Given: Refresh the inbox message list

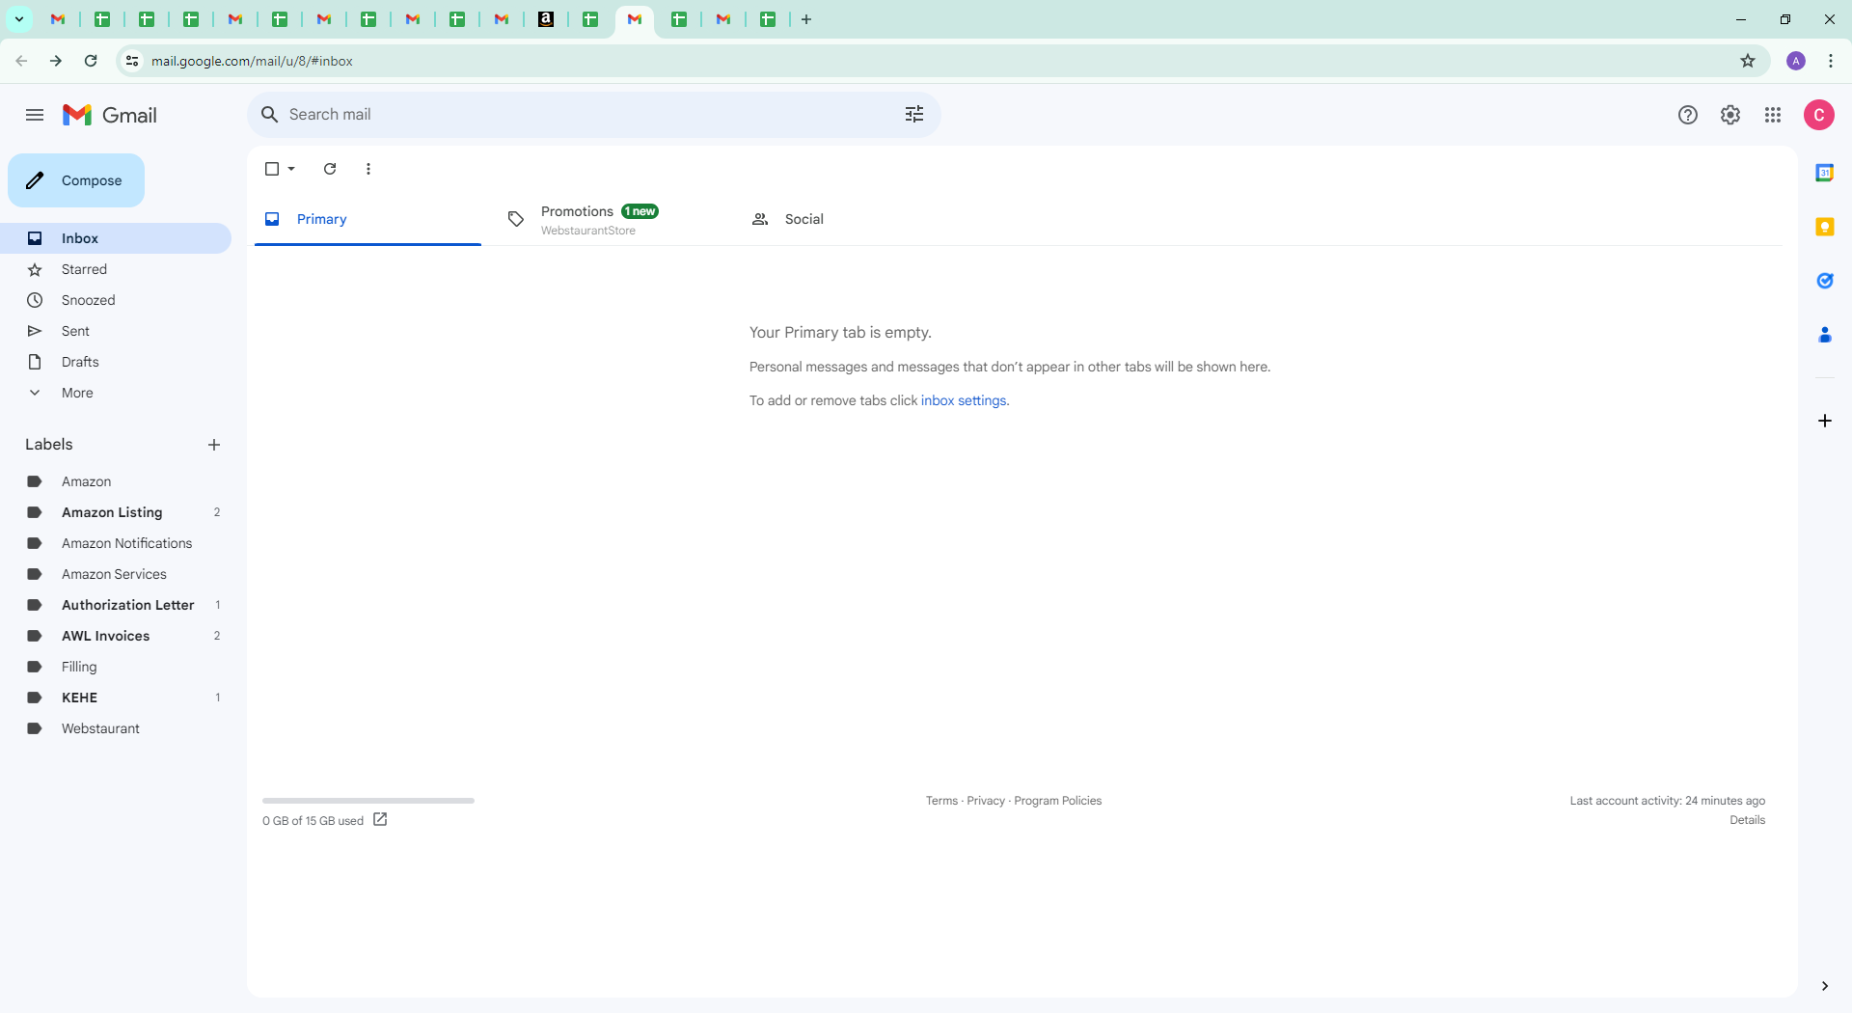Looking at the screenshot, I should tap(330, 169).
